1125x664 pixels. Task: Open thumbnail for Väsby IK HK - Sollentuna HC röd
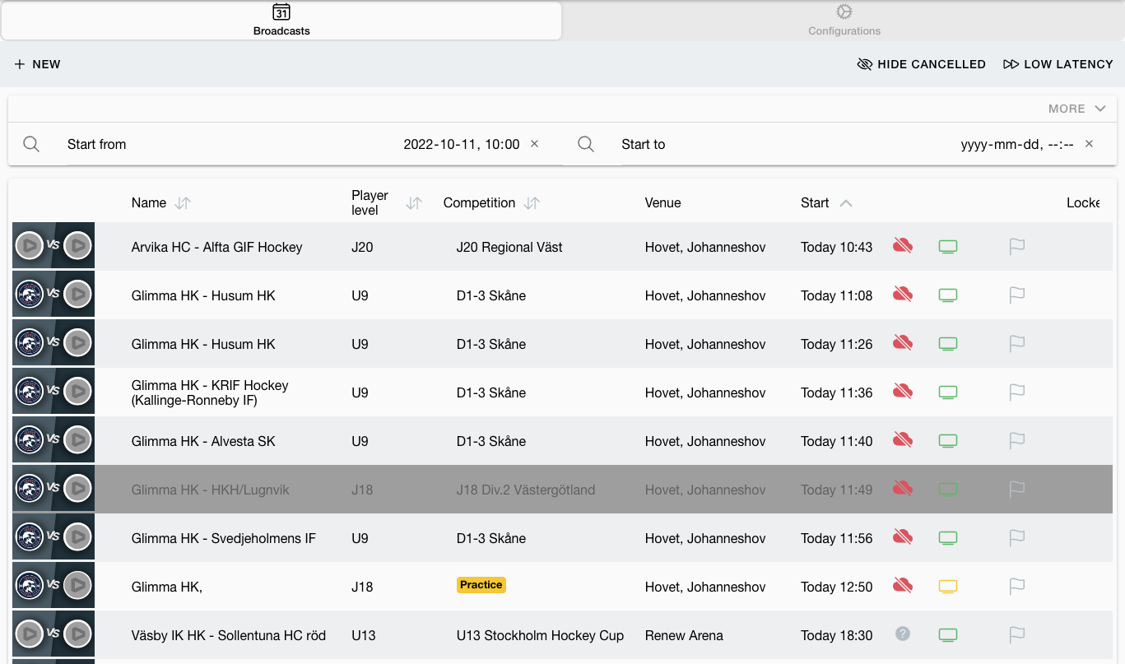pos(53,634)
